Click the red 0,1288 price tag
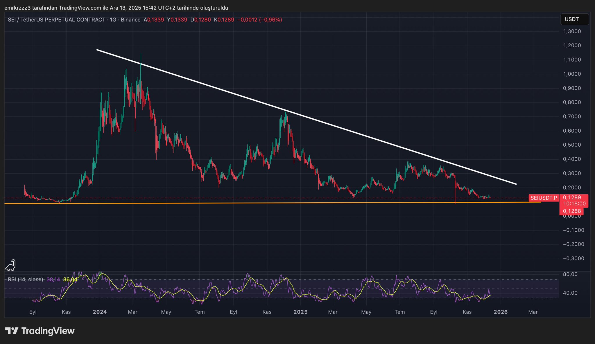 [x=572, y=211]
